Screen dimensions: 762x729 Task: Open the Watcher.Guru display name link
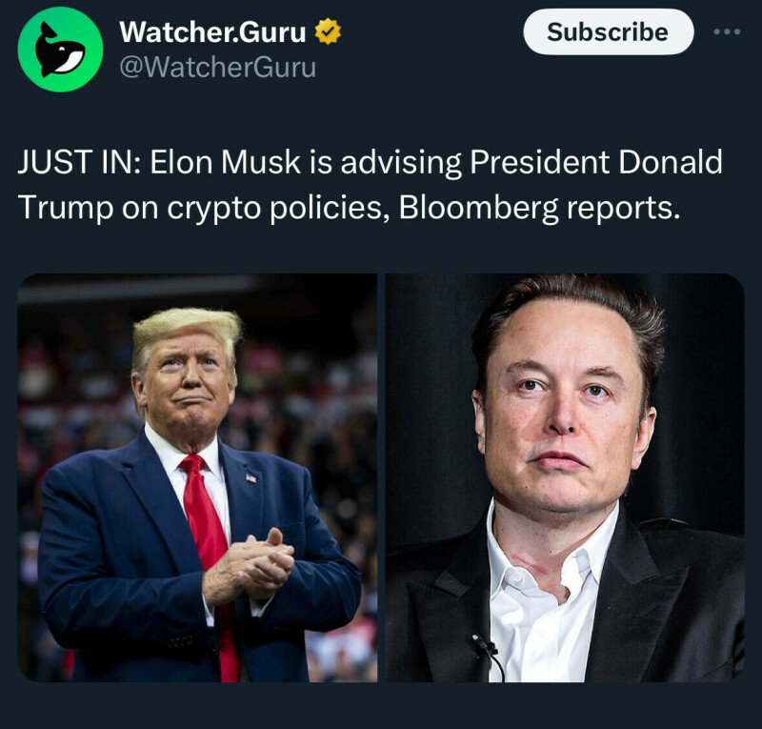point(212,32)
